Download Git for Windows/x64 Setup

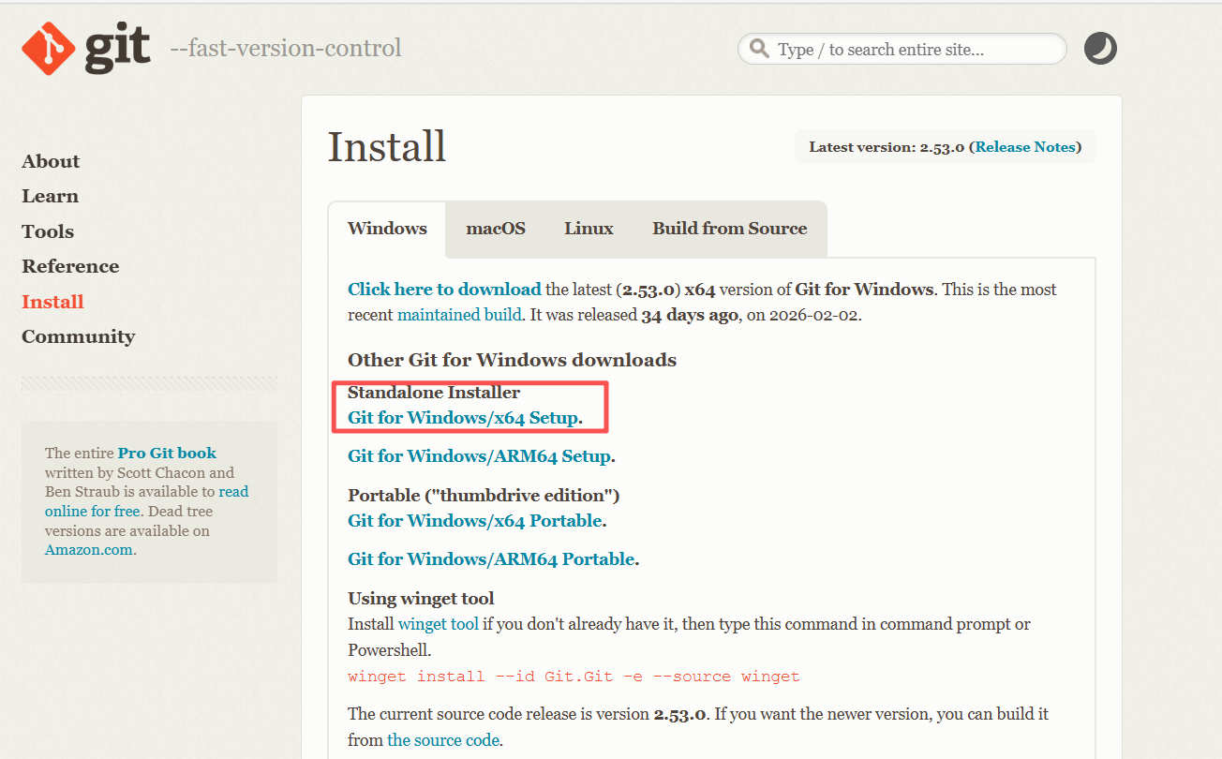(x=463, y=418)
